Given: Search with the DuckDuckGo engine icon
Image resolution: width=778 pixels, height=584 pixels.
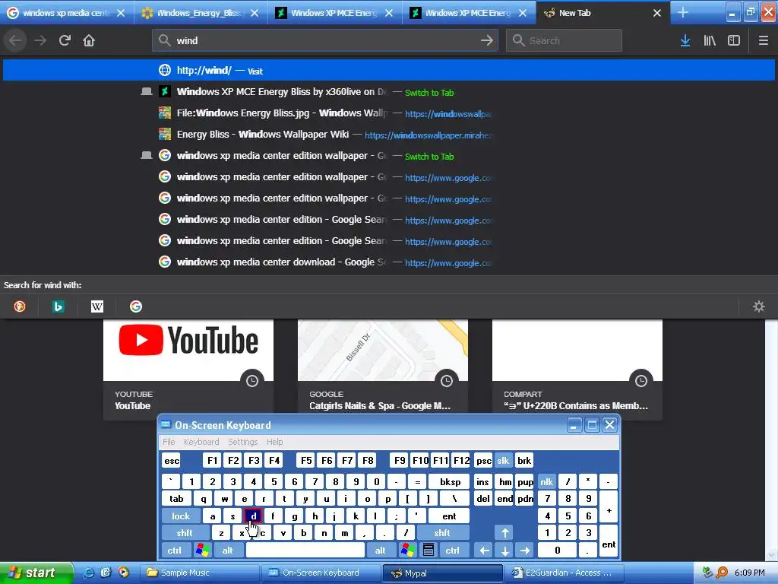Looking at the screenshot, I should tap(19, 306).
